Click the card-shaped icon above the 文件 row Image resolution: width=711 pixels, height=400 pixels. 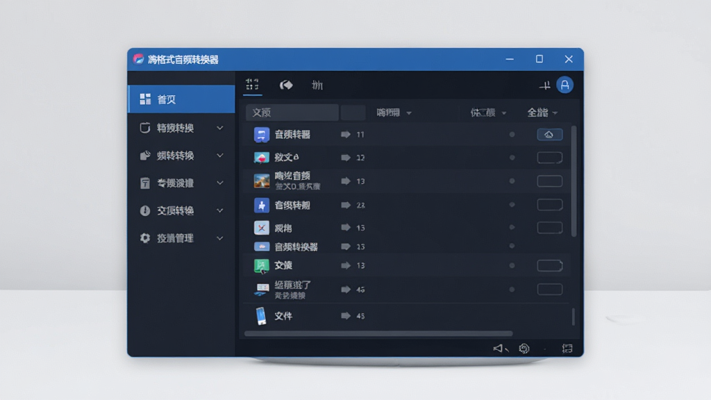pos(262,289)
